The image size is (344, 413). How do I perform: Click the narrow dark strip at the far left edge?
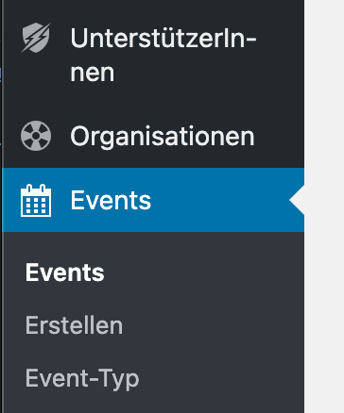pyautogui.click(x=1, y=206)
